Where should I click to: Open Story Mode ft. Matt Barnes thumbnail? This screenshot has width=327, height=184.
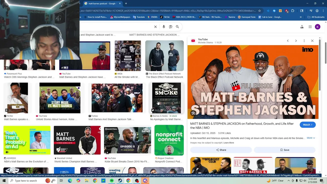click(60, 98)
